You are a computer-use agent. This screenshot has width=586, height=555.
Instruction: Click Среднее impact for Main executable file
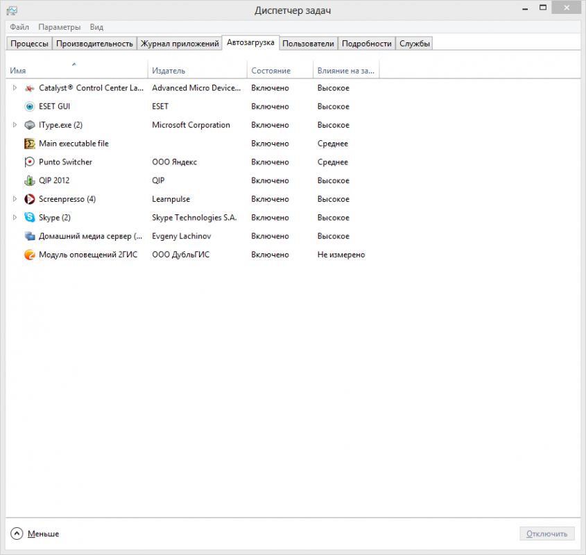[333, 144]
